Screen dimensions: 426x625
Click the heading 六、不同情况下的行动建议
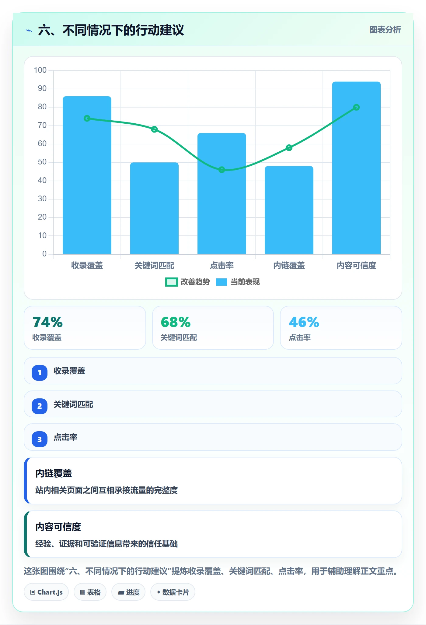point(111,30)
